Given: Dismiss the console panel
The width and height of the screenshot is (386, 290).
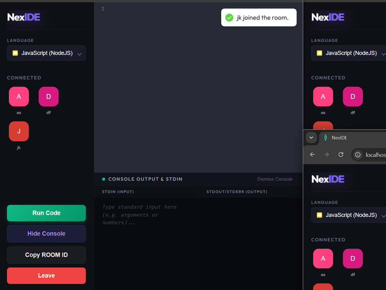Looking at the screenshot, I should (x=275, y=179).
